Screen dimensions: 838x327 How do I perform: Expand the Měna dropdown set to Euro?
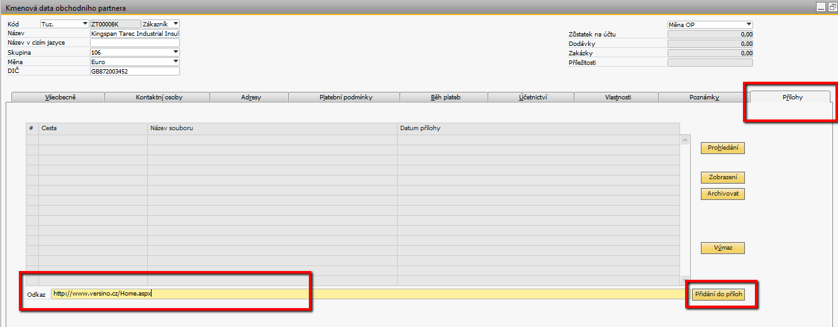pyautogui.click(x=176, y=62)
